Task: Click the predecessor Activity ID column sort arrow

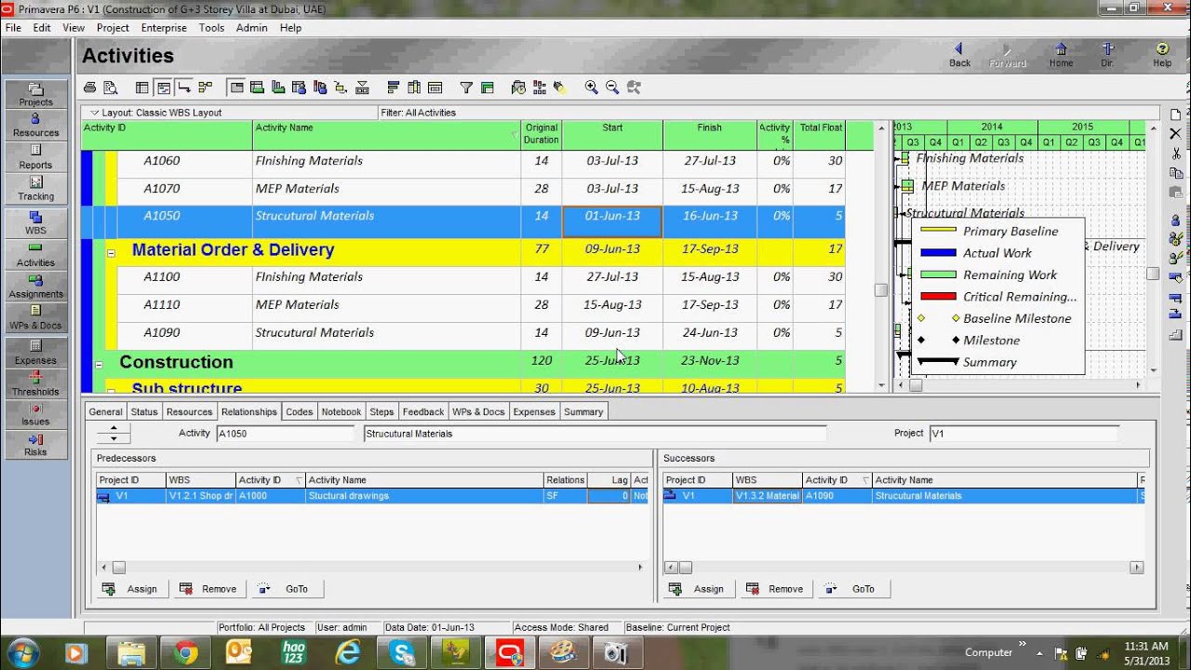Action: point(299,480)
